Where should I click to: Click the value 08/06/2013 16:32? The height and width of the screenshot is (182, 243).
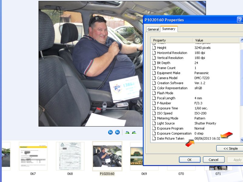pyautogui.click(x=207, y=139)
